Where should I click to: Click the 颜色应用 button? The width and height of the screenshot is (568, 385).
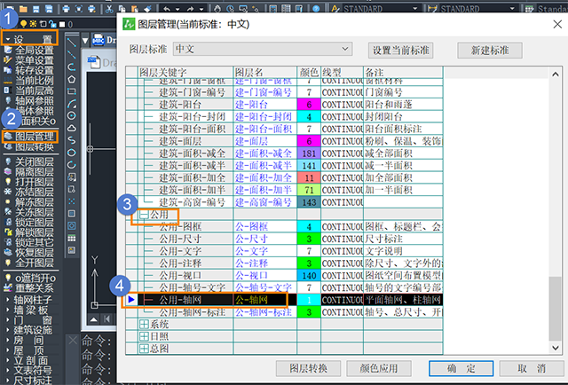point(379,368)
